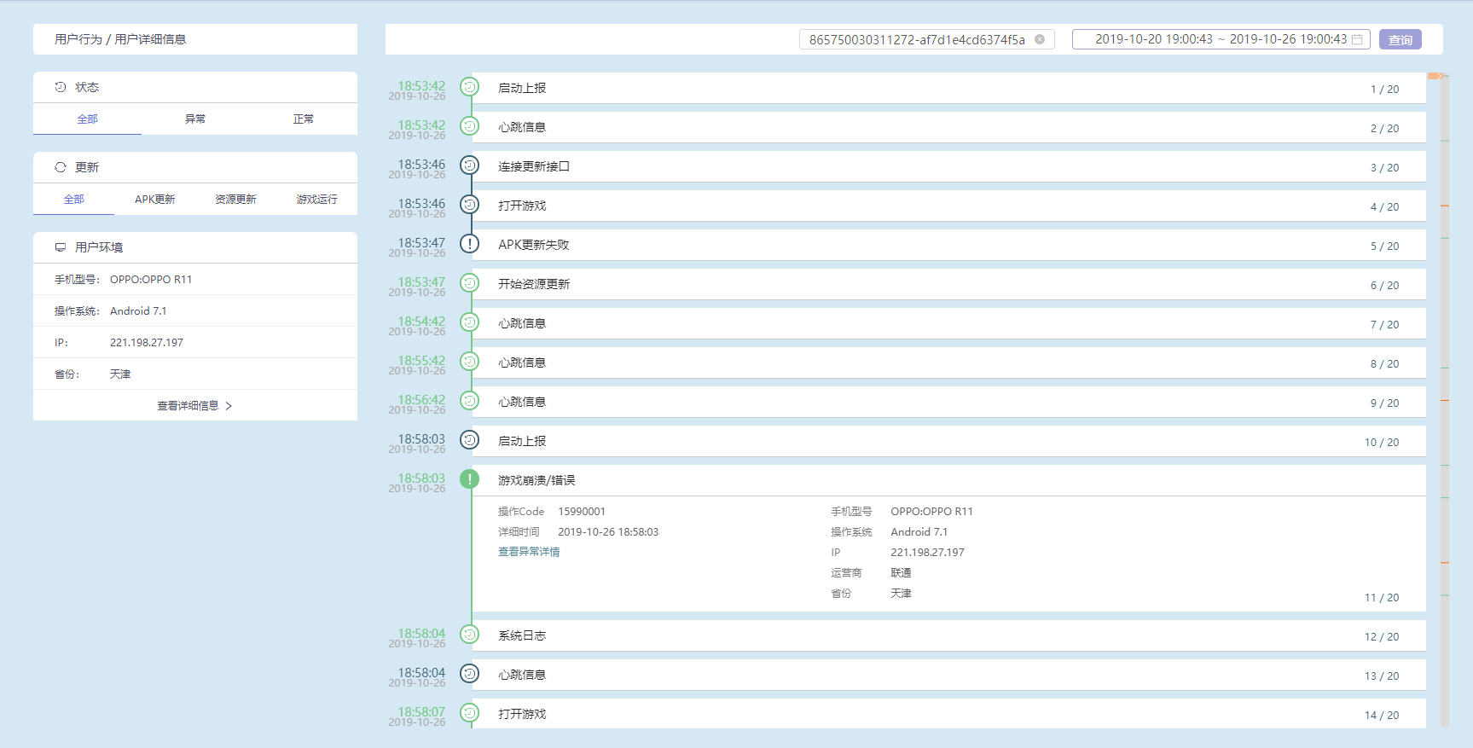The width and height of the screenshot is (1473, 748).
Task: Click the OPPO:OPPO R11 text in 用户环境
Action: (151, 280)
